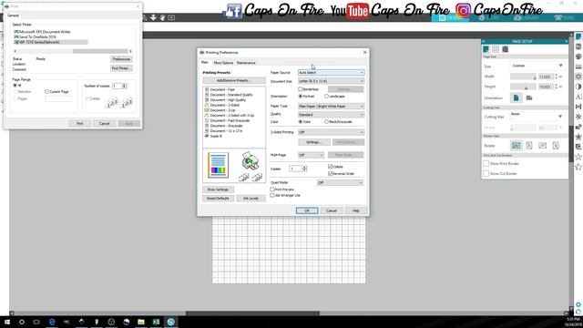583x328 pixels.
Task: Choose the Document - 2-Sided preset
Action: click(x=225, y=106)
